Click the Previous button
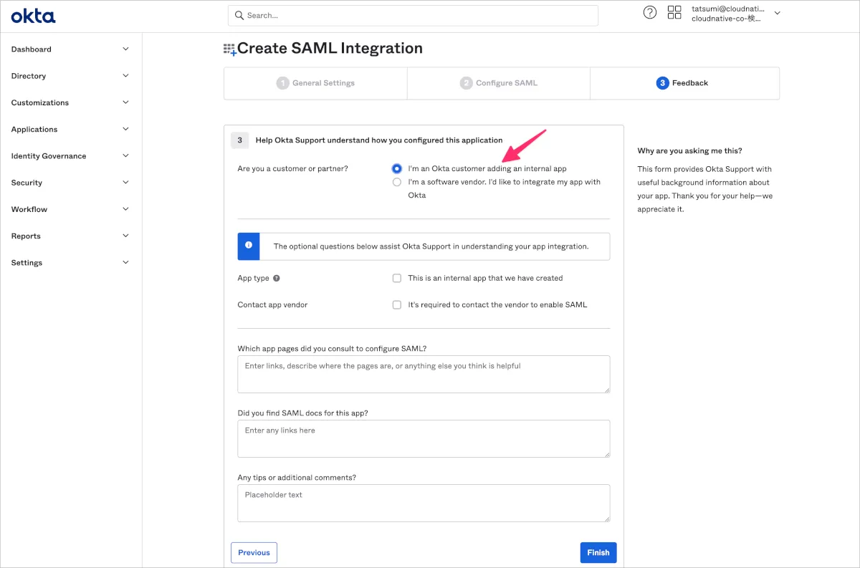This screenshot has height=568, width=860. point(254,552)
